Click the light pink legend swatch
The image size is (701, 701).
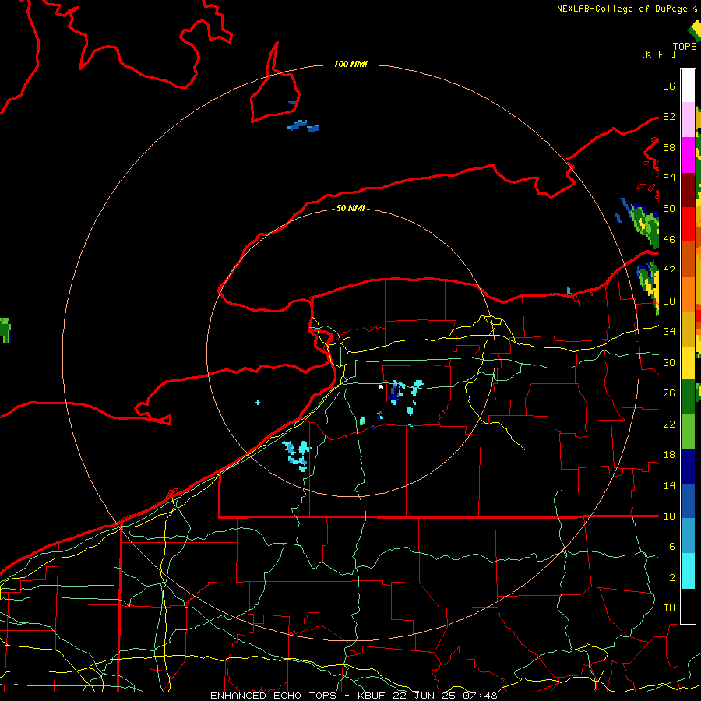pos(688,120)
